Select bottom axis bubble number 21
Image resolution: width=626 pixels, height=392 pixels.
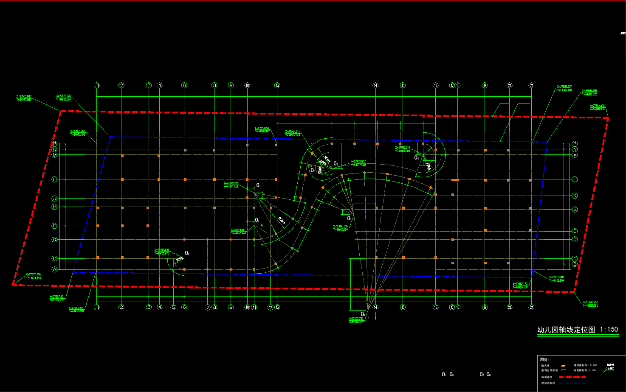point(531,307)
